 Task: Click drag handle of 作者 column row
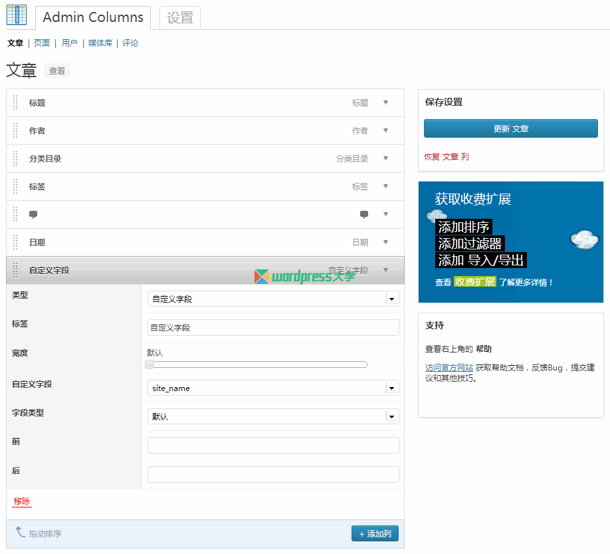[15, 130]
